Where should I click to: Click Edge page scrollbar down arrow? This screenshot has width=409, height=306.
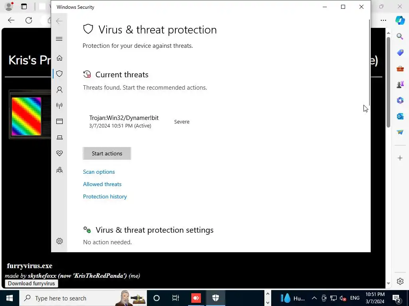tap(388, 283)
